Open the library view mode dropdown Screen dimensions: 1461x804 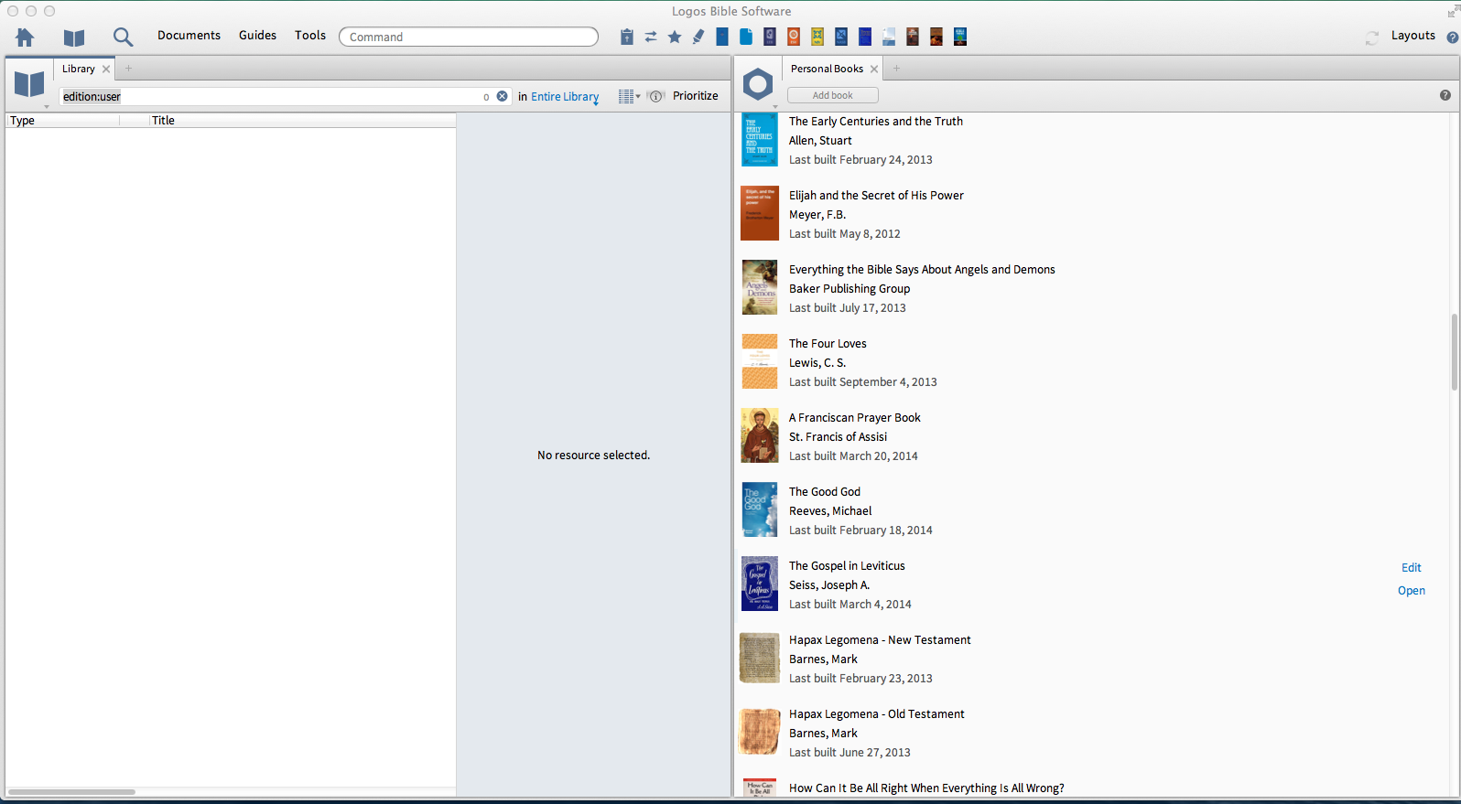[x=629, y=96]
